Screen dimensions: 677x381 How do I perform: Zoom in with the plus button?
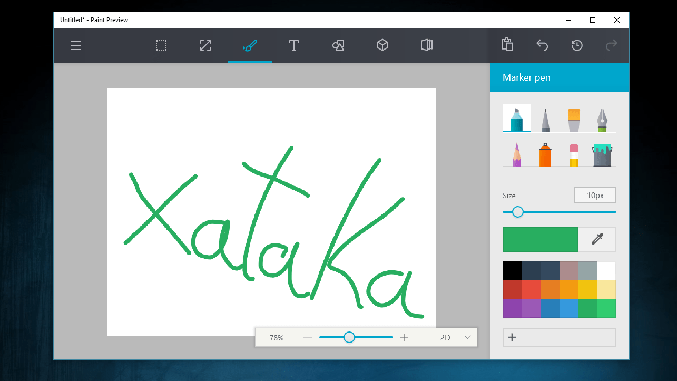point(404,337)
